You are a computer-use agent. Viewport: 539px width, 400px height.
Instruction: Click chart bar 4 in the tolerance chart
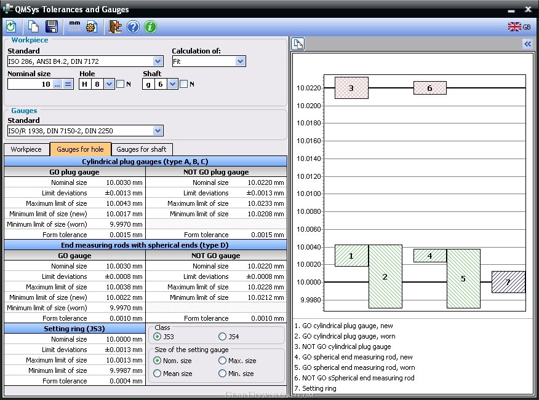click(x=430, y=256)
